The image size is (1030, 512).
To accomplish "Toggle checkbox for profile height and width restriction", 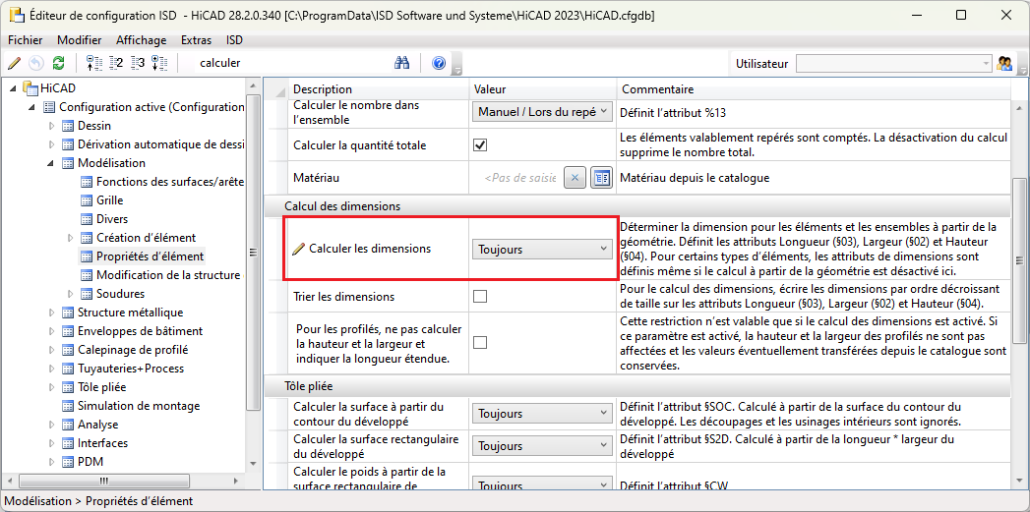I will click(480, 343).
